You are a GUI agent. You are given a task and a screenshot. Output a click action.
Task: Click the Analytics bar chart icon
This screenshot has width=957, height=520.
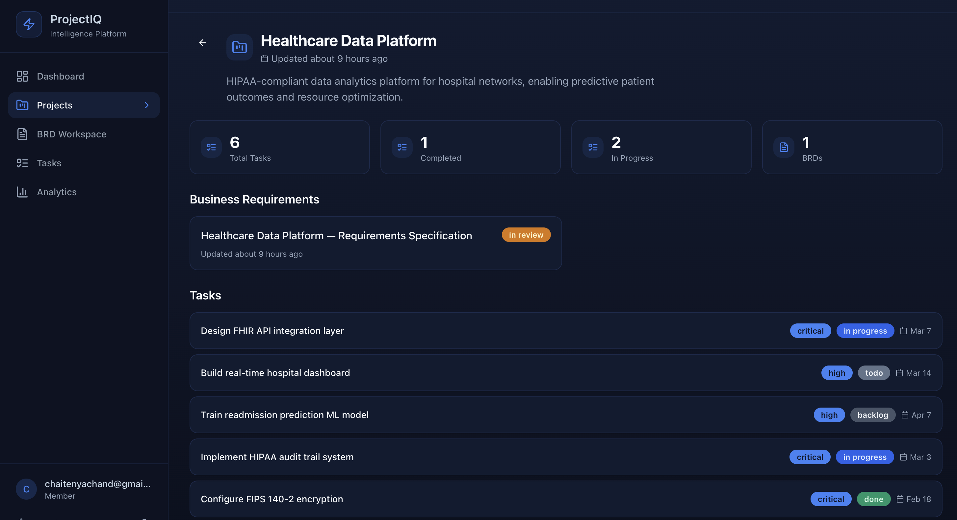tap(22, 192)
